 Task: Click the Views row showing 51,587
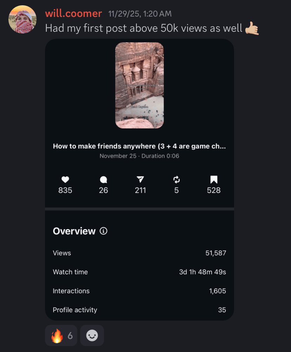[x=140, y=253]
